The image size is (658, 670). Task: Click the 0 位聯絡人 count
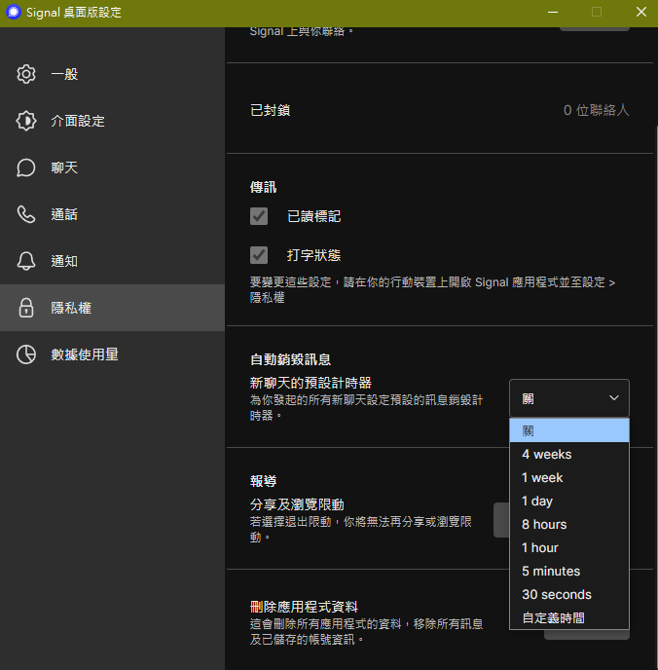click(596, 110)
